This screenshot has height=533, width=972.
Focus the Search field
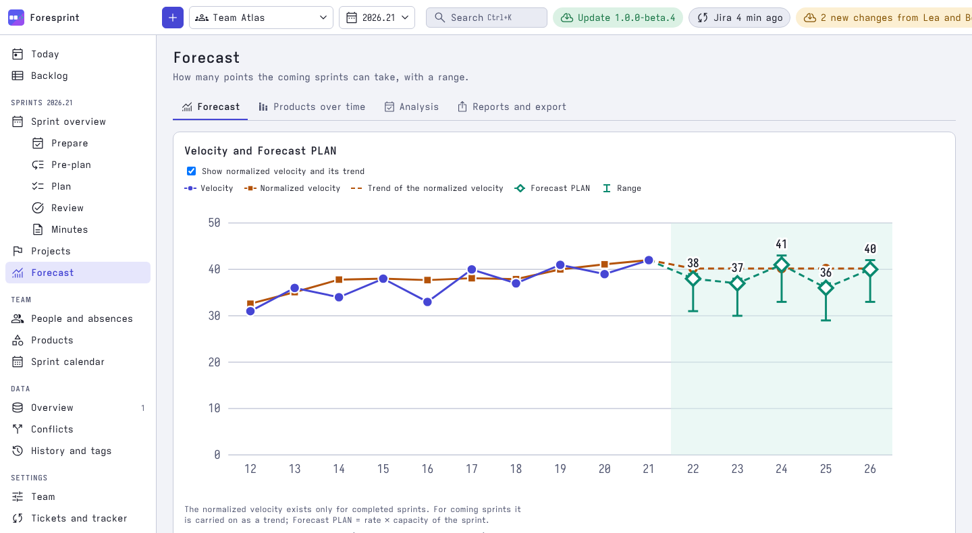[487, 18]
